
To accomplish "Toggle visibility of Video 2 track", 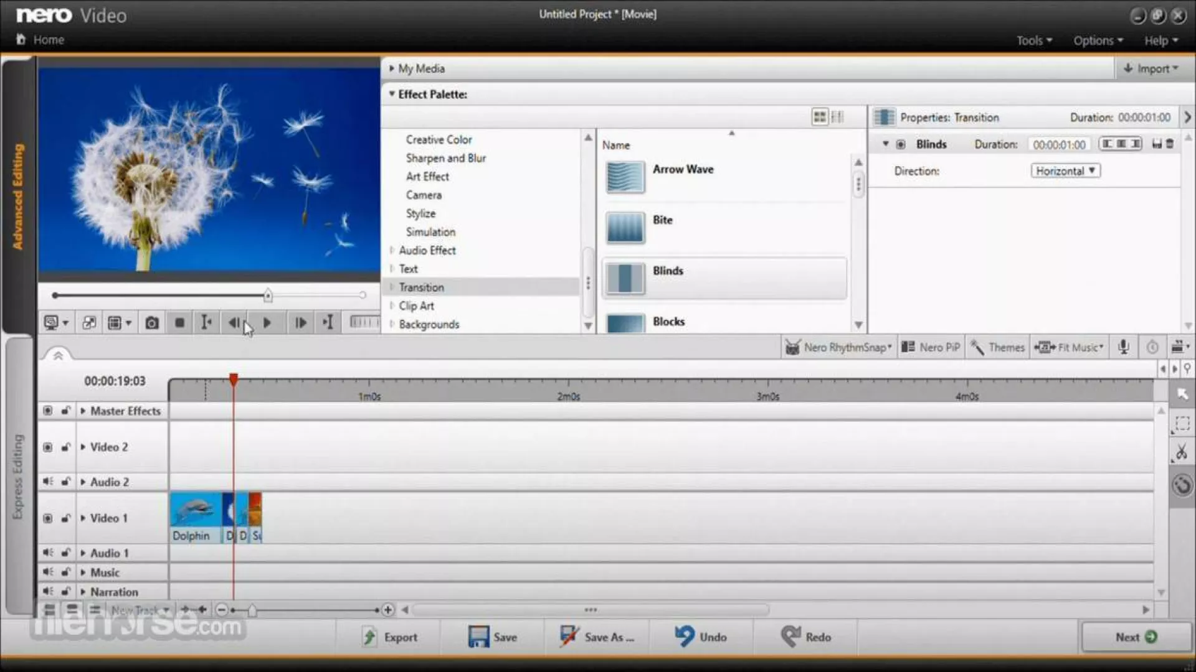I will coord(48,447).
